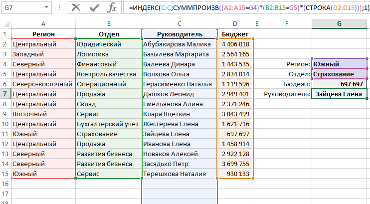370x204 pixels.
Task: Select result cell G7 Зайцева Елена
Action: [x=339, y=94]
